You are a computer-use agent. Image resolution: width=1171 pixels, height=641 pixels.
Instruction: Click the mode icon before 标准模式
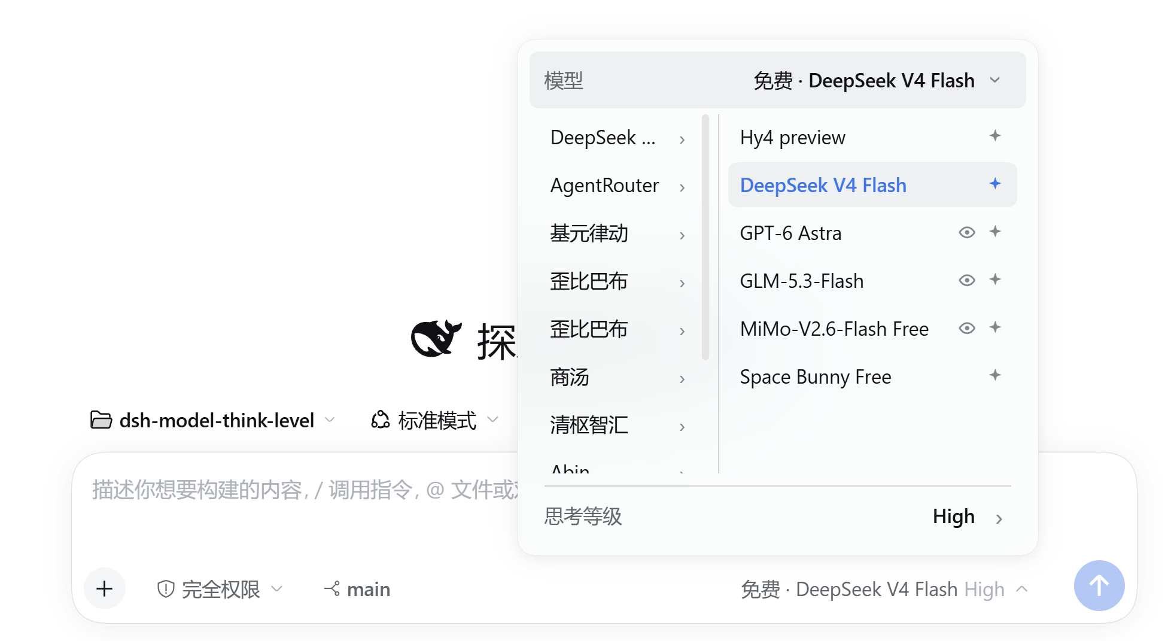pyautogui.click(x=381, y=420)
